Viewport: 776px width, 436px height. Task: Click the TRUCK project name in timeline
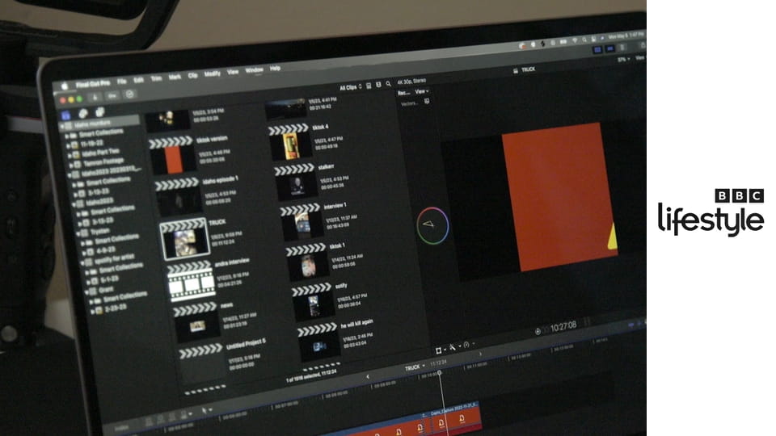pos(413,367)
